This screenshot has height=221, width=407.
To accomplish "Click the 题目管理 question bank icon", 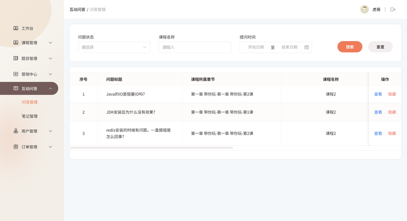I will [16, 58].
